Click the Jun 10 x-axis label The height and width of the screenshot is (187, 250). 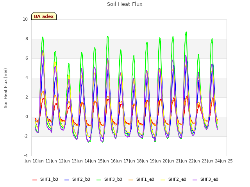32,161
